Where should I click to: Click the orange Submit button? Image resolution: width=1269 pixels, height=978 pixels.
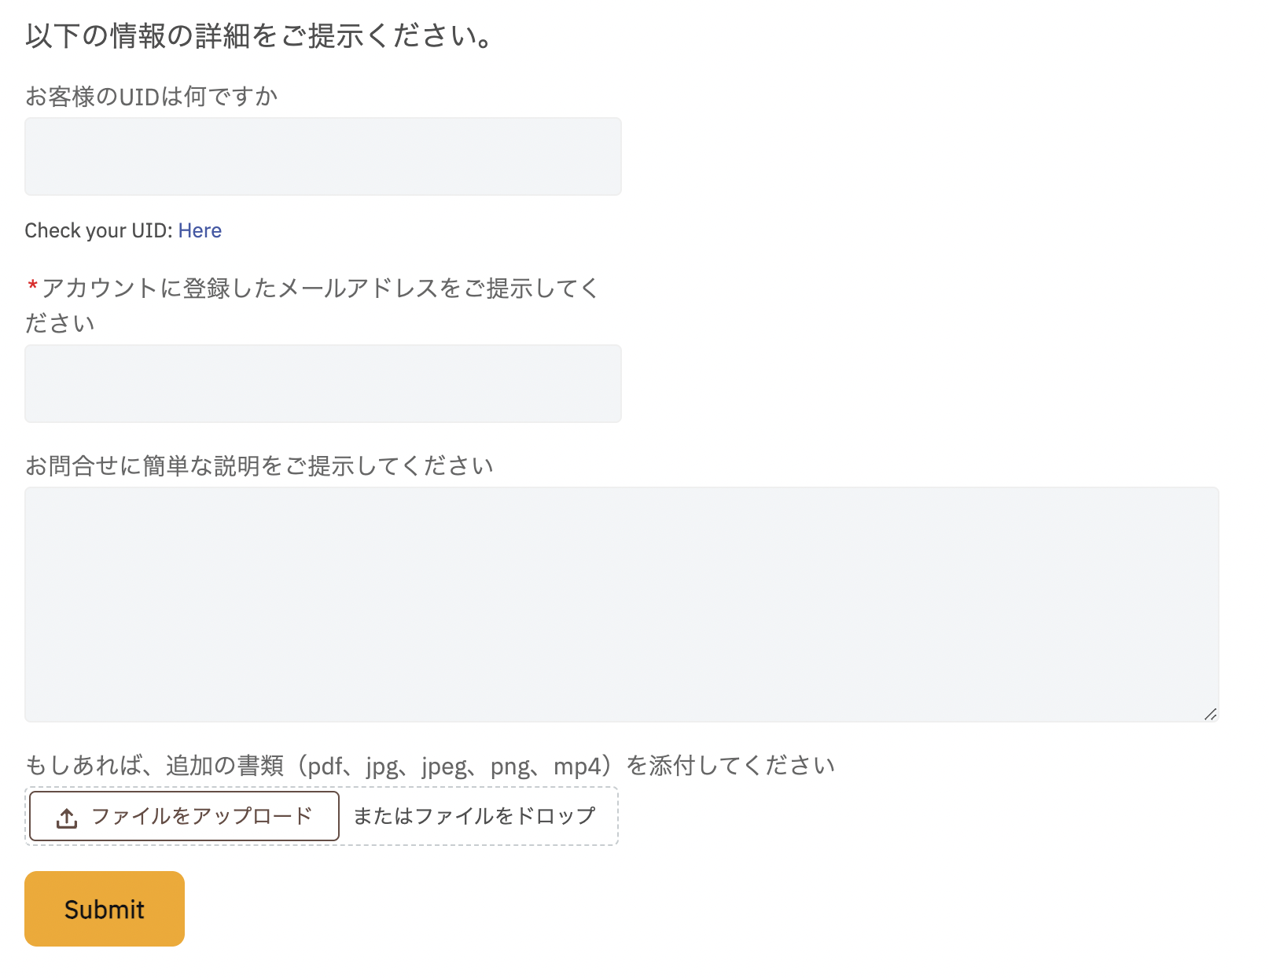(105, 909)
